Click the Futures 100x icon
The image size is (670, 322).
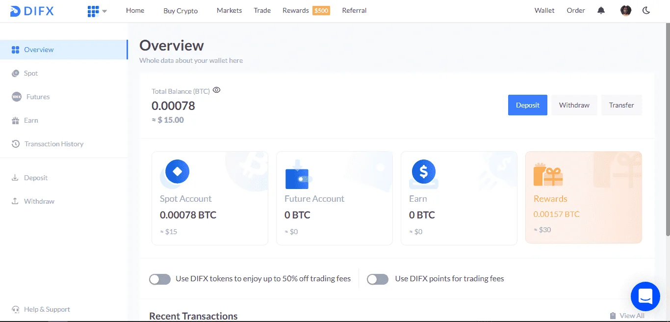pyautogui.click(x=17, y=97)
